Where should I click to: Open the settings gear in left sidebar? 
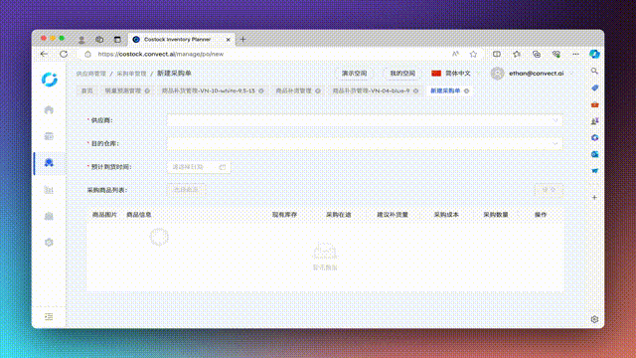tap(49, 243)
